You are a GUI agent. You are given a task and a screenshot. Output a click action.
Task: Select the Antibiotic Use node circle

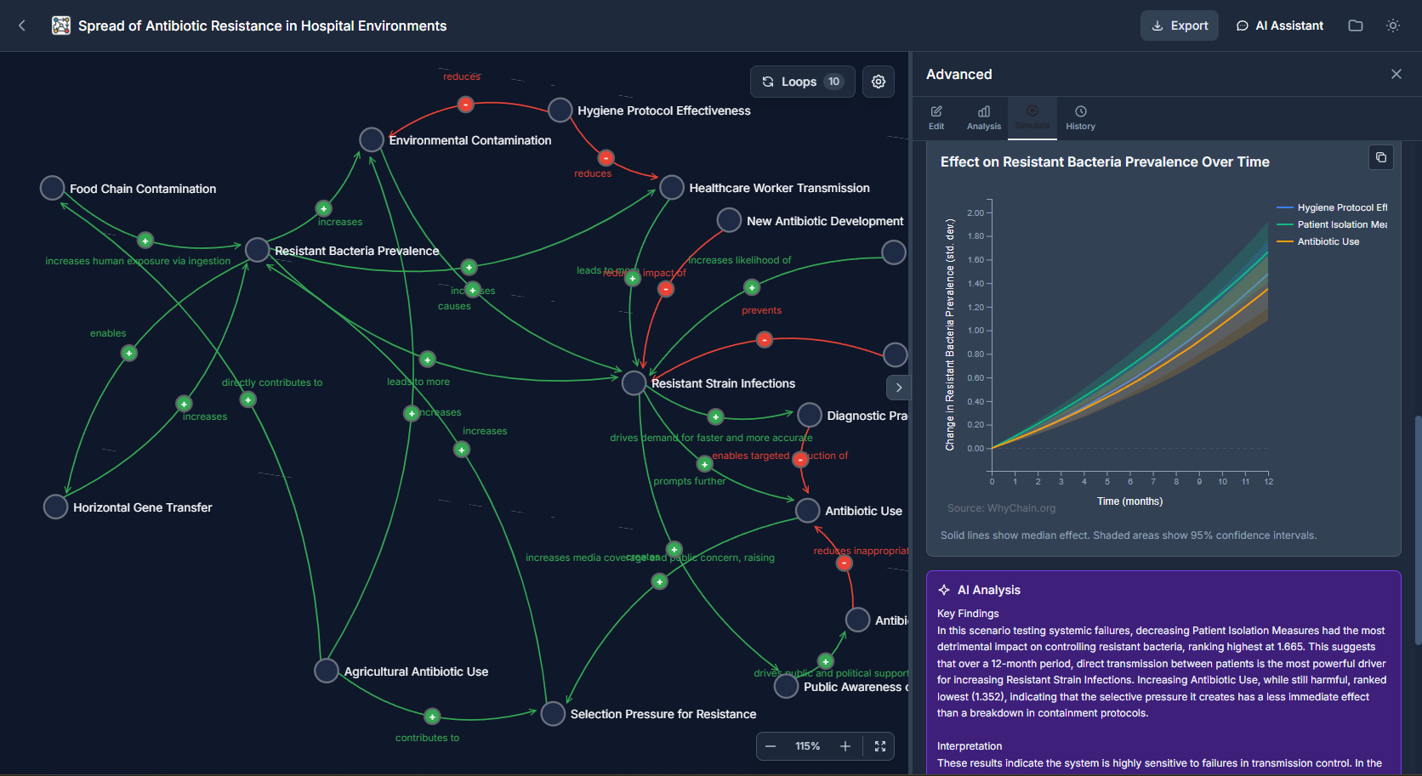point(808,510)
